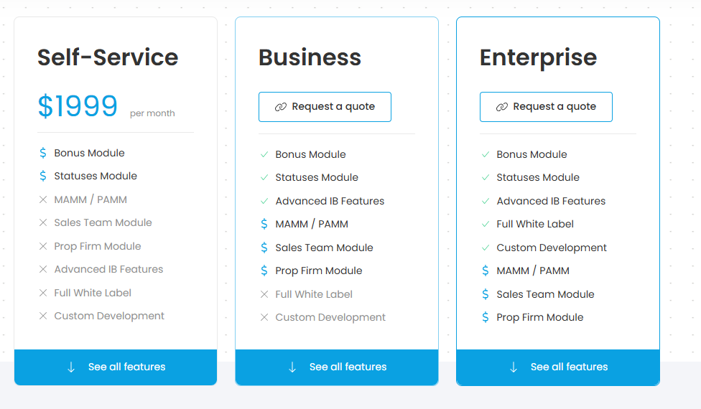
Task: Click dollar icon beside Enterprise Sales Team Module
Action: [x=486, y=293]
